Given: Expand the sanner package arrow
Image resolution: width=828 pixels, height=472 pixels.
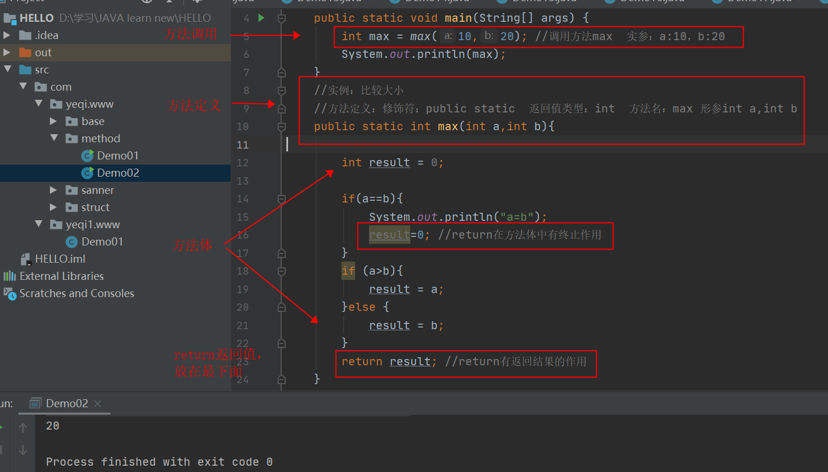Looking at the screenshot, I should click(x=53, y=190).
